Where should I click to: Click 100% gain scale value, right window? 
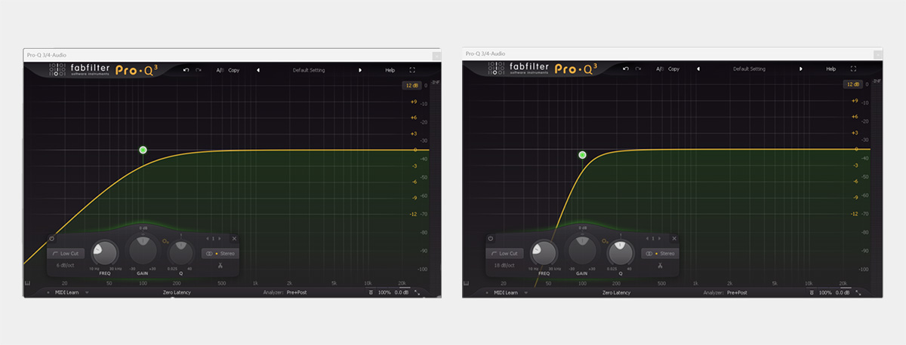pyautogui.click(x=824, y=292)
